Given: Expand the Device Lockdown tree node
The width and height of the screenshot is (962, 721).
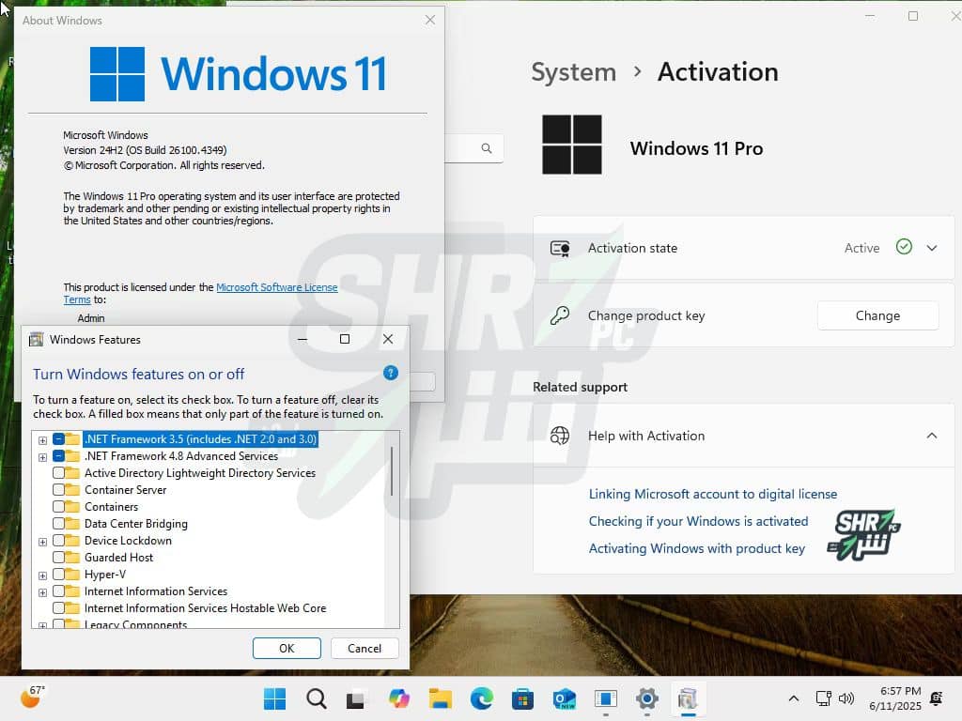Looking at the screenshot, I should [42, 542].
